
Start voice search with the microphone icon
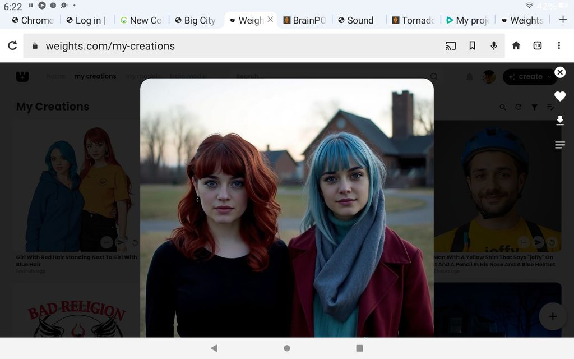pyautogui.click(x=494, y=46)
